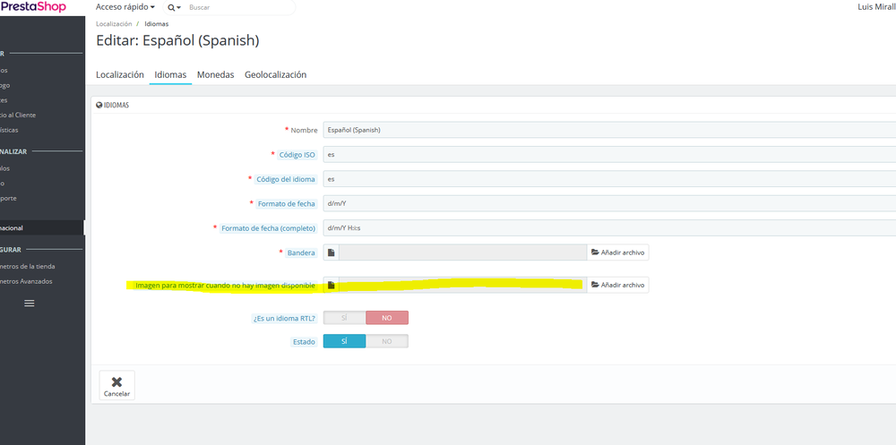Edit the Formato de fecha field
Image resolution: width=896 pixels, height=445 pixels.
[x=609, y=203]
